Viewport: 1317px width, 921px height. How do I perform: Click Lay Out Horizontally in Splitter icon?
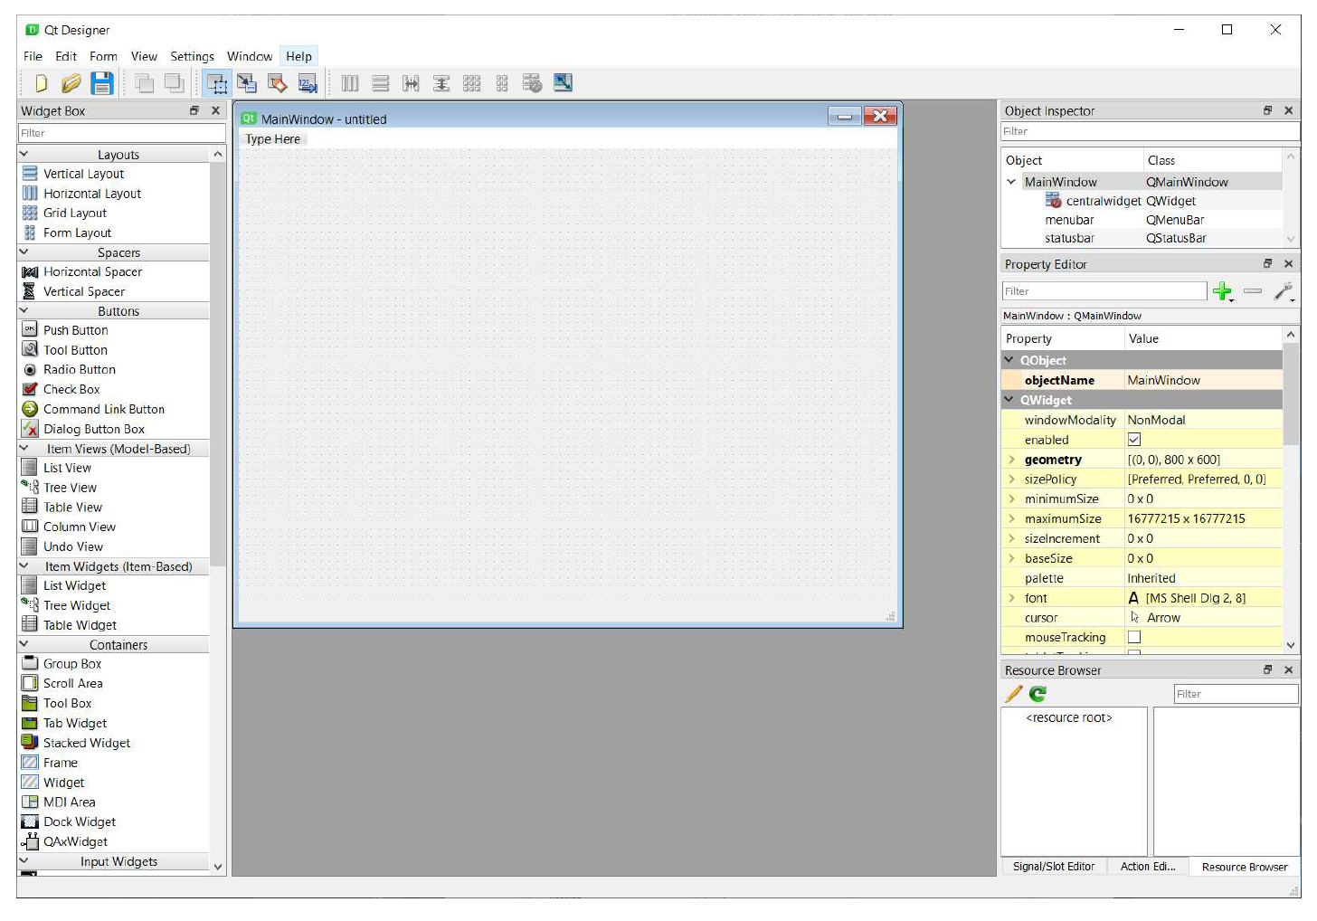pyautogui.click(x=411, y=83)
